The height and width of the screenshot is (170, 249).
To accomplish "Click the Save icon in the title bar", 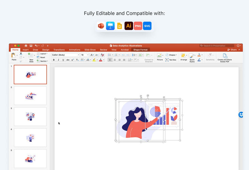I will pyautogui.click(x=31, y=45).
